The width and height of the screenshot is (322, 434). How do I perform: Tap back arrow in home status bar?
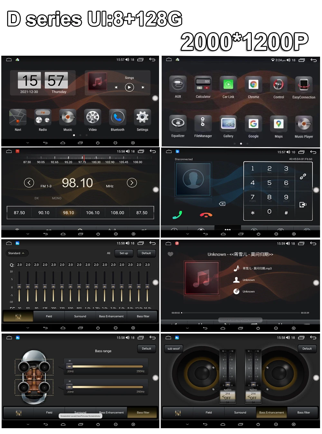click(152, 60)
